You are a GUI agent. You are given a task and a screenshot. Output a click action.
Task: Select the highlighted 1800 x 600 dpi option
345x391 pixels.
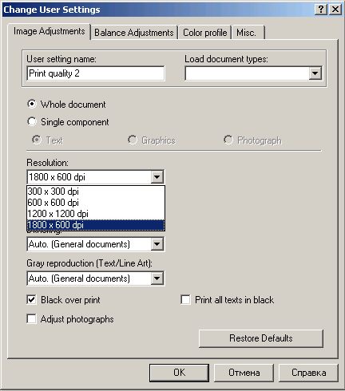(x=96, y=225)
